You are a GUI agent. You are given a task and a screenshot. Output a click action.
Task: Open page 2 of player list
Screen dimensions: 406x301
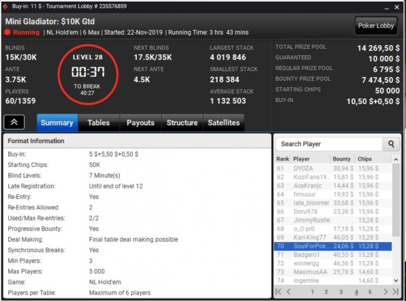326,292
